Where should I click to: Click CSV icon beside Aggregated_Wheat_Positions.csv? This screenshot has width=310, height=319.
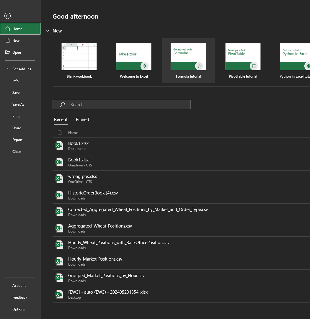pyautogui.click(x=60, y=228)
